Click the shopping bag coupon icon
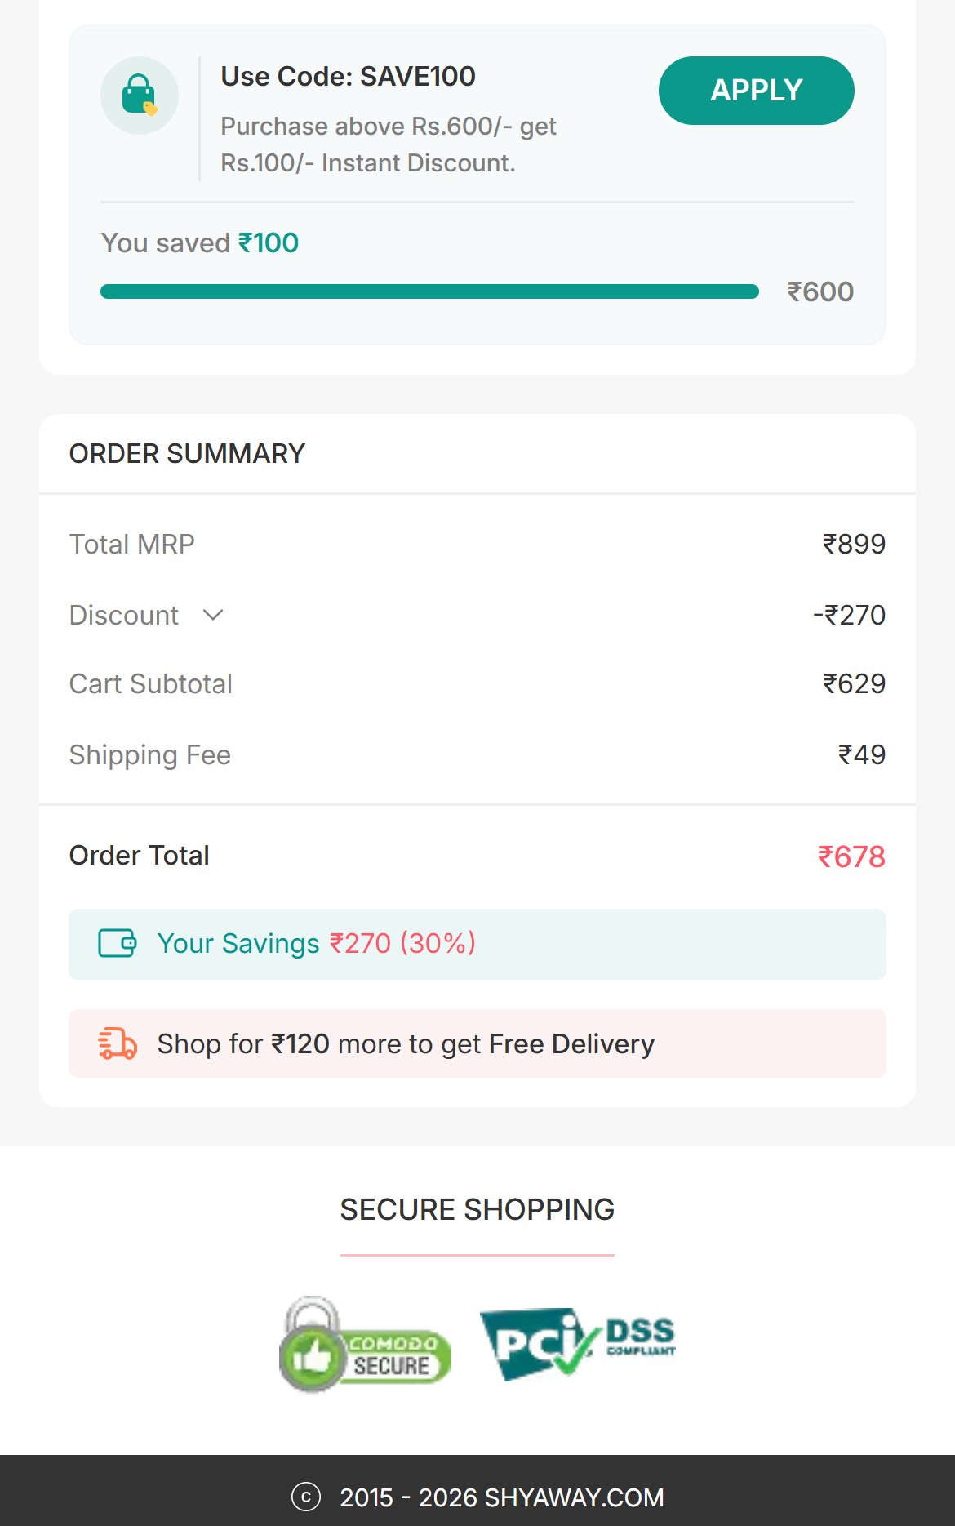This screenshot has height=1526, width=955. (140, 96)
